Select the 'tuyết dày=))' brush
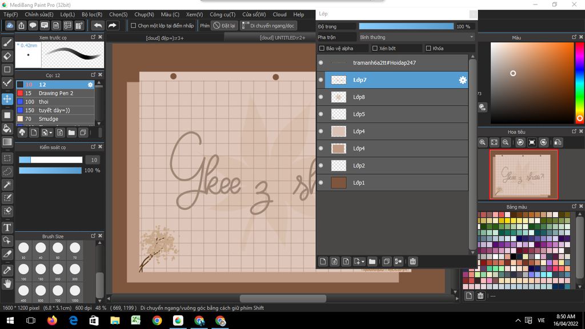This screenshot has width=585, height=329. (x=55, y=110)
